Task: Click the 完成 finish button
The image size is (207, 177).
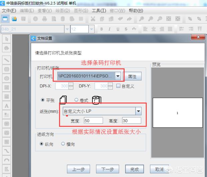Action: click(x=135, y=169)
